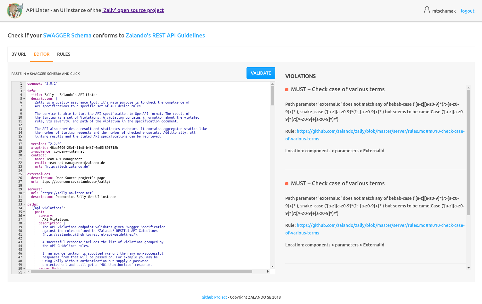Click the line number 24 in the gutter
Screen dimensions: 482x304
tap(20, 171)
